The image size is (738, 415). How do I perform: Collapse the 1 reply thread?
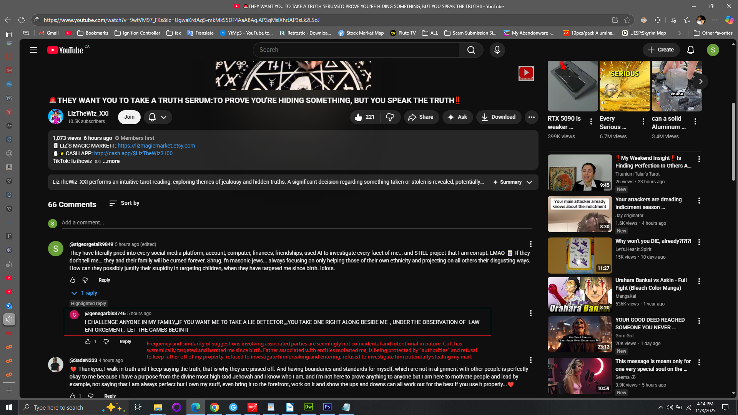tap(85, 293)
